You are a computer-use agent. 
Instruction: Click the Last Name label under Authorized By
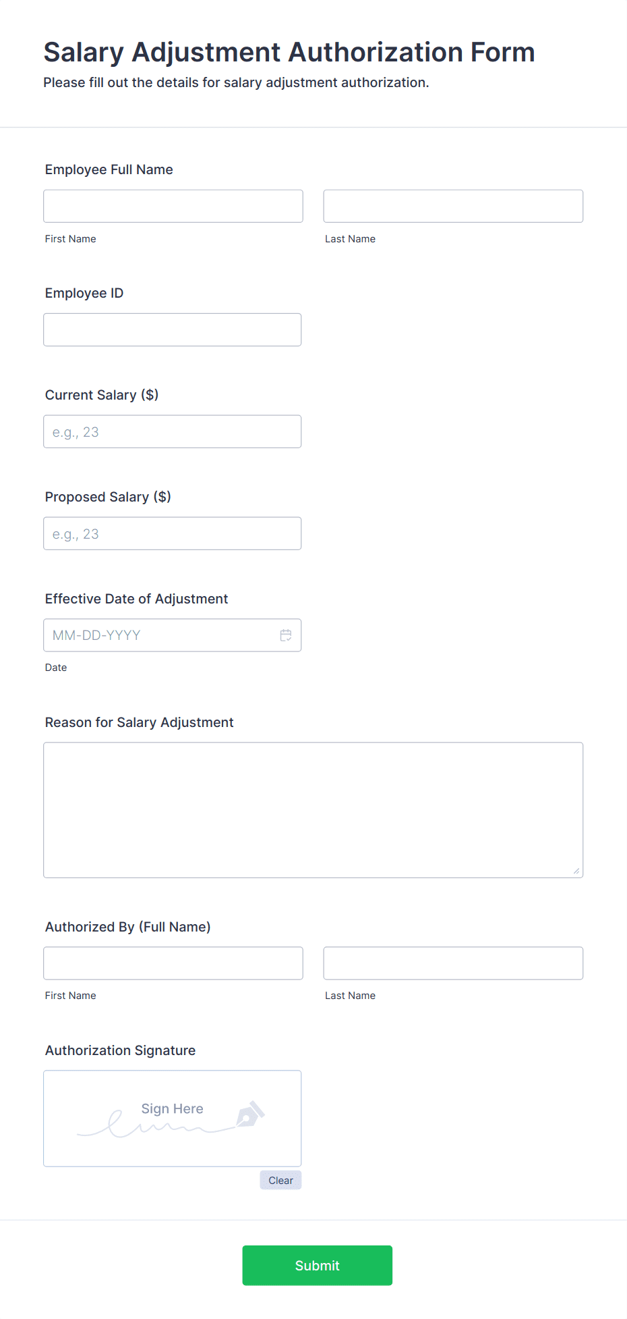tap(350, 995)
